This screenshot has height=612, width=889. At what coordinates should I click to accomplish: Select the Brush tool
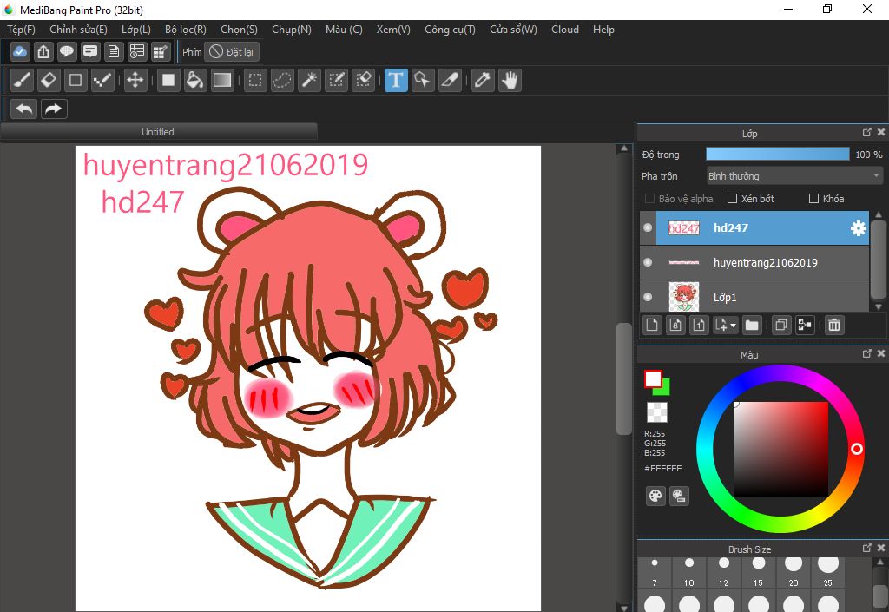[23, 81]
